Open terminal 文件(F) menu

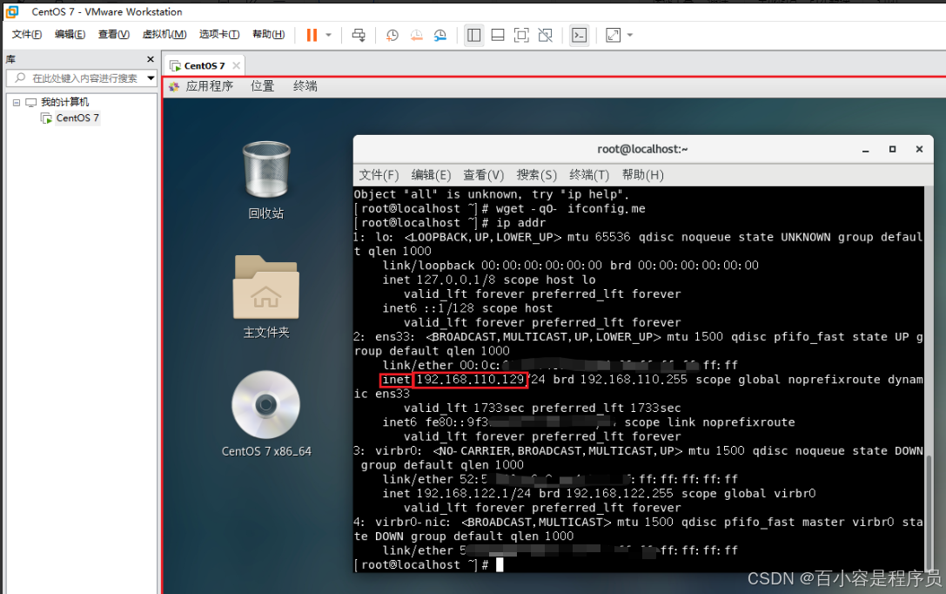click(379, 175)
